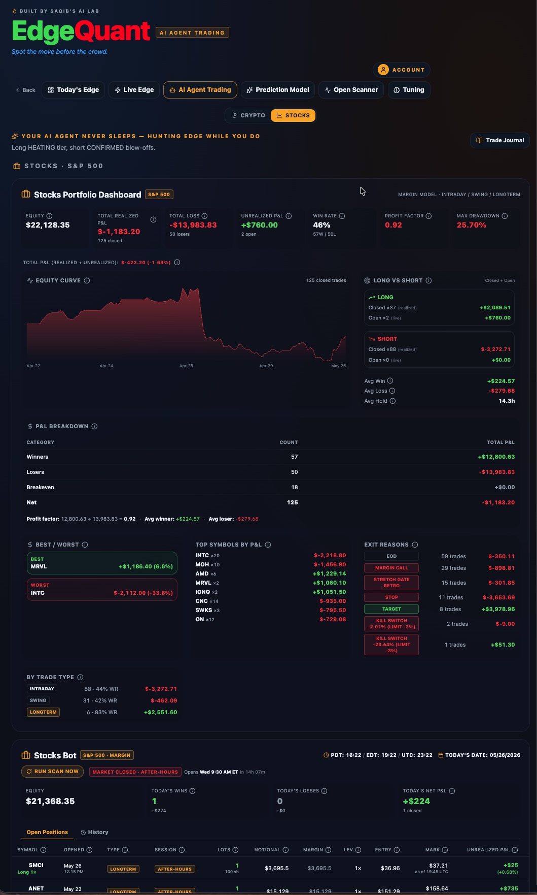The image size is (537, 895).
Task: Click info icon beside Equity
Action: tap(49, 216)
